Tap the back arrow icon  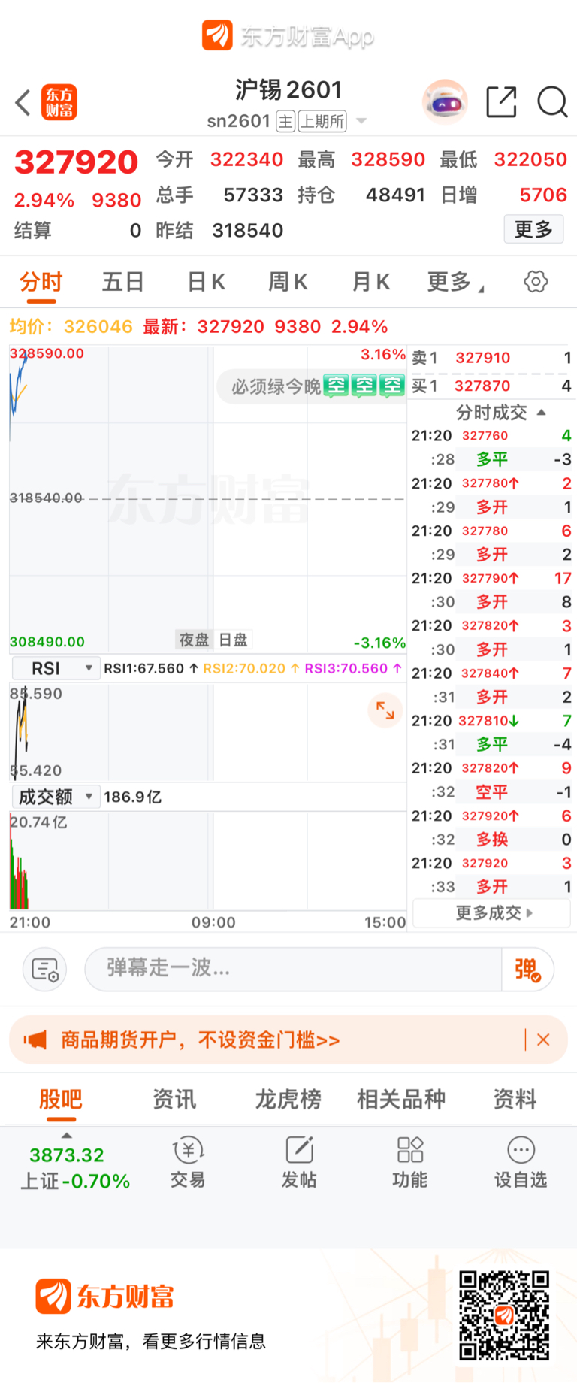(x=23, y=102)
